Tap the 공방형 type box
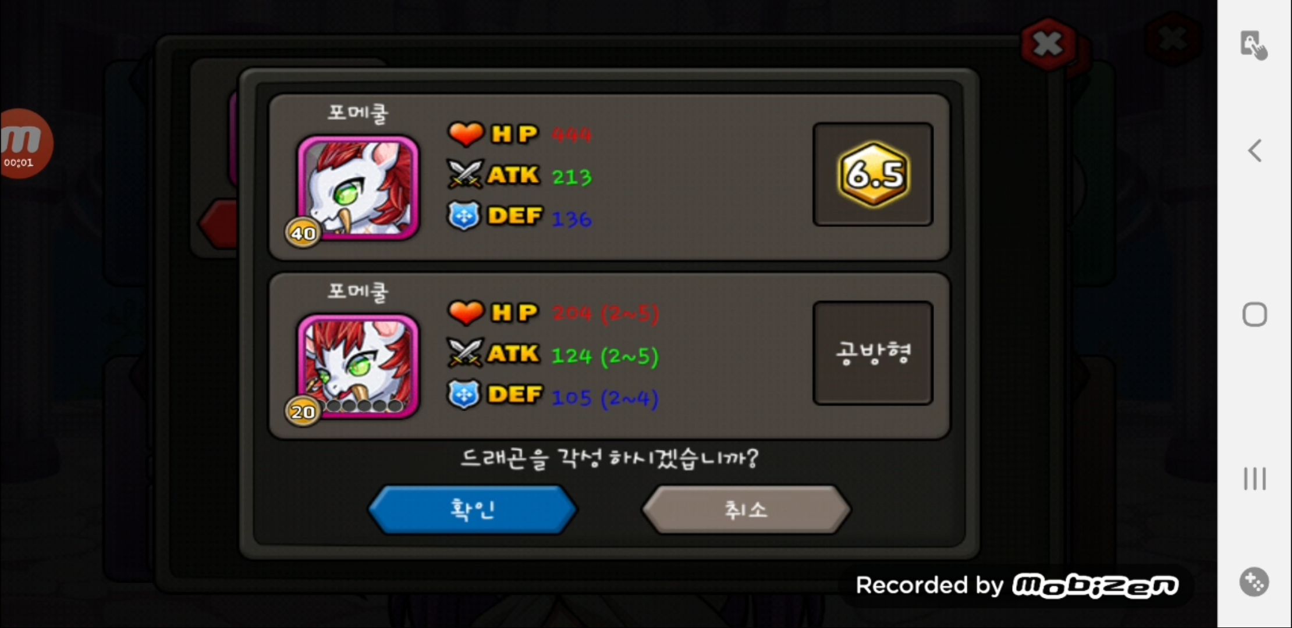The image size is (1292, 628). point(873,353)
